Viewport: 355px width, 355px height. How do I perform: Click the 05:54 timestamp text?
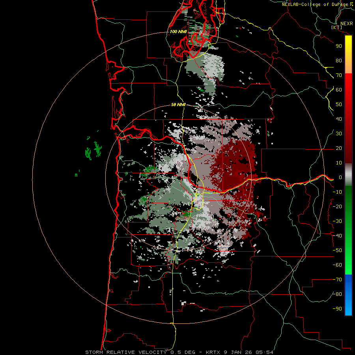(x=264, y=352)
